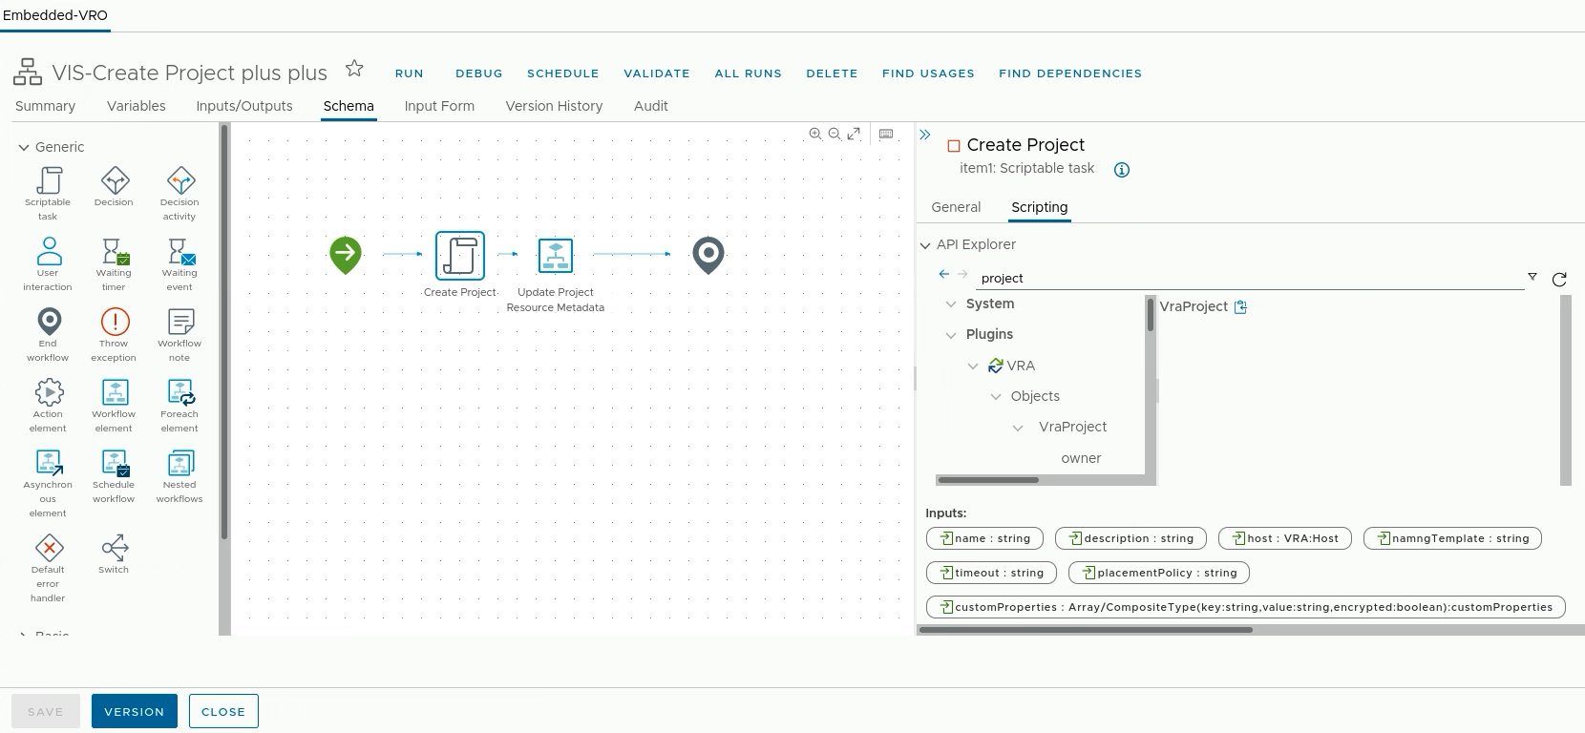
Task: Open keyboard shortcuts icon on canvas
Action: [x=886, y=135]
